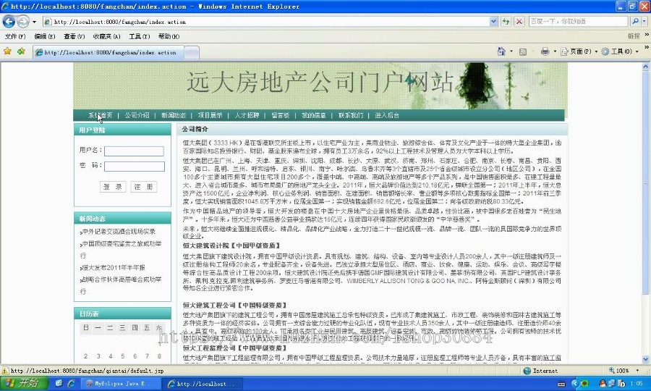Open news item 恒大发布2011年半年报
651x391 pixels.
click(113, 268)
